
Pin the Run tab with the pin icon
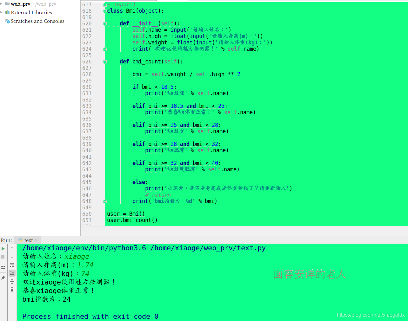pos(3,278)
